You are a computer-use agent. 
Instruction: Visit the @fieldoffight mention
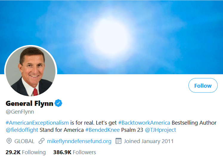pyautogui.click(x=22, y=130)
